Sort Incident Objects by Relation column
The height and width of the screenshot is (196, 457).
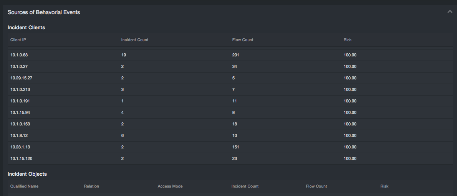[x=91, y=186]
